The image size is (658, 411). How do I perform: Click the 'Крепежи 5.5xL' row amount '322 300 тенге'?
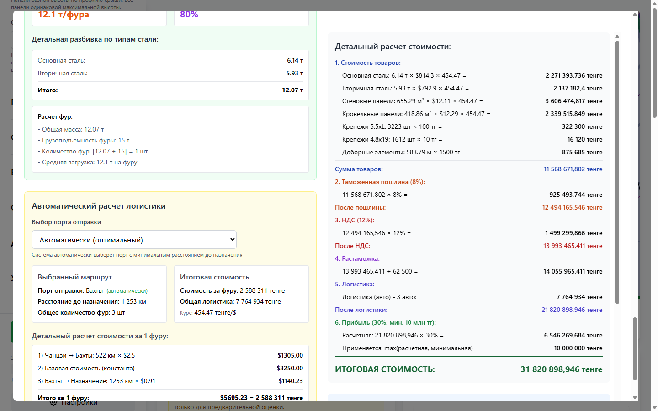click(x=582, y=126)
